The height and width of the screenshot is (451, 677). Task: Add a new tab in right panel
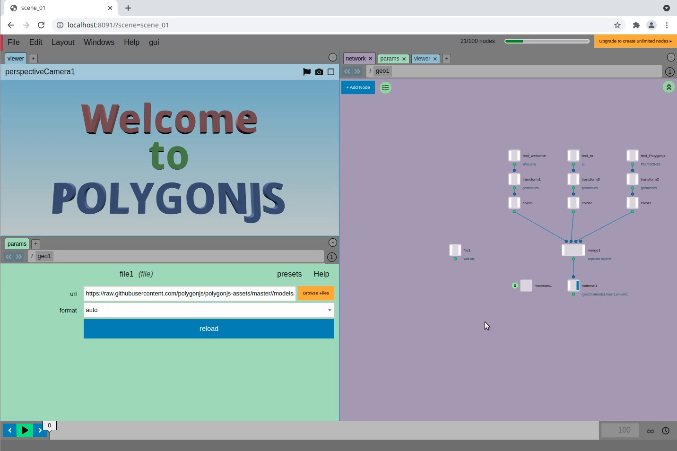(x=446, y=59)
